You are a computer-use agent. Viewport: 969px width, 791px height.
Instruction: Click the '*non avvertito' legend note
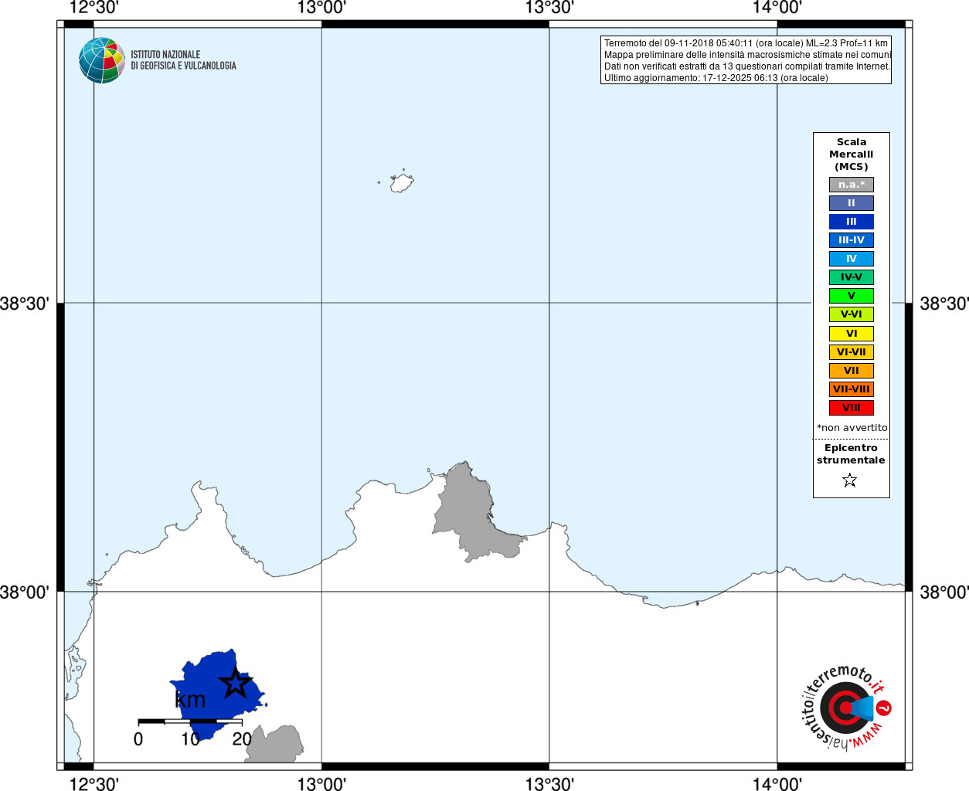click(852, 428)
